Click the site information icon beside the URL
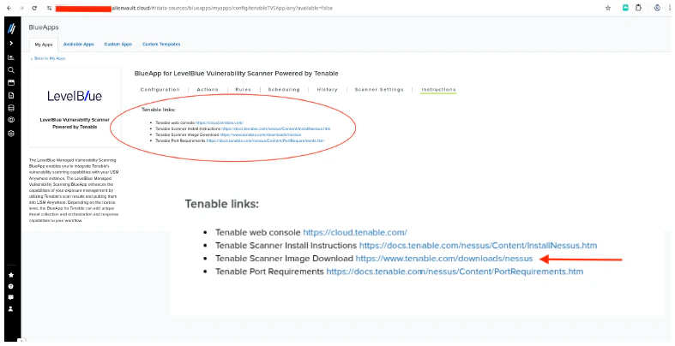The height and width of the screenshot is (346, 675). pos(50,9)
